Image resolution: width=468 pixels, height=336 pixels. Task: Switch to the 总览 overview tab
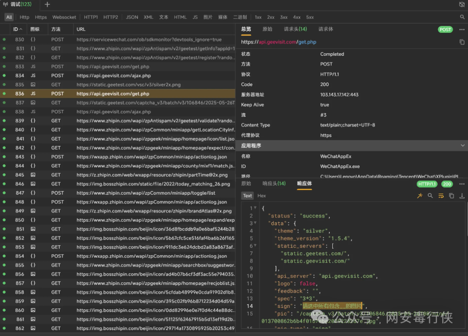[246, 29]
